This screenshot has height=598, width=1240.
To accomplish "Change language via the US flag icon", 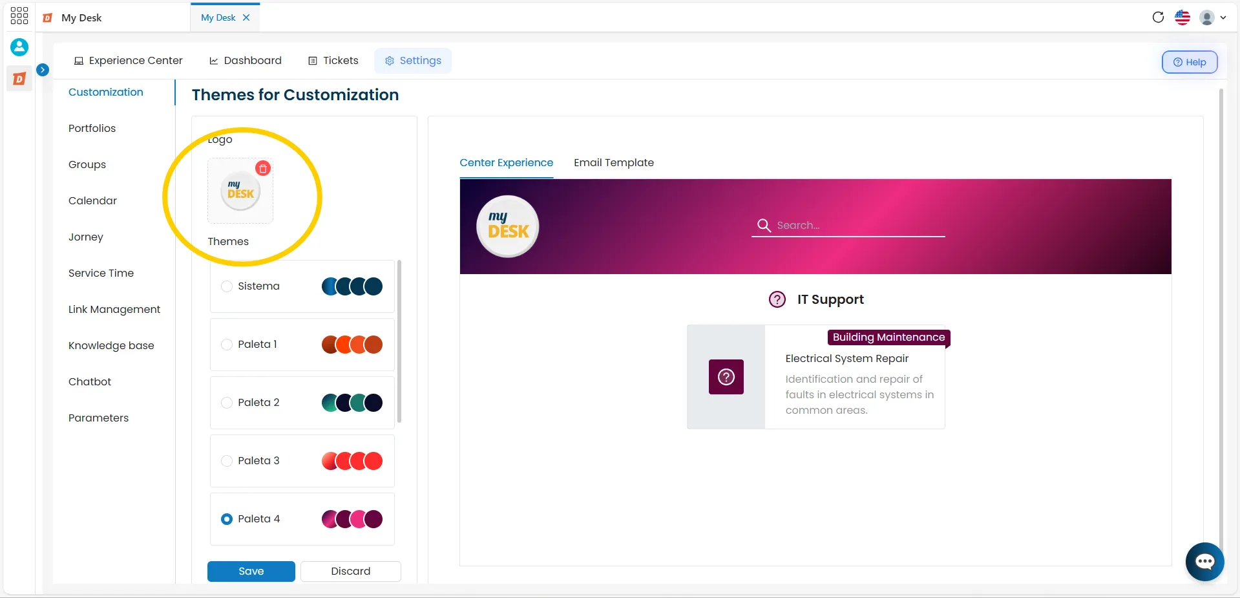I will click(x=1182, y=17).
